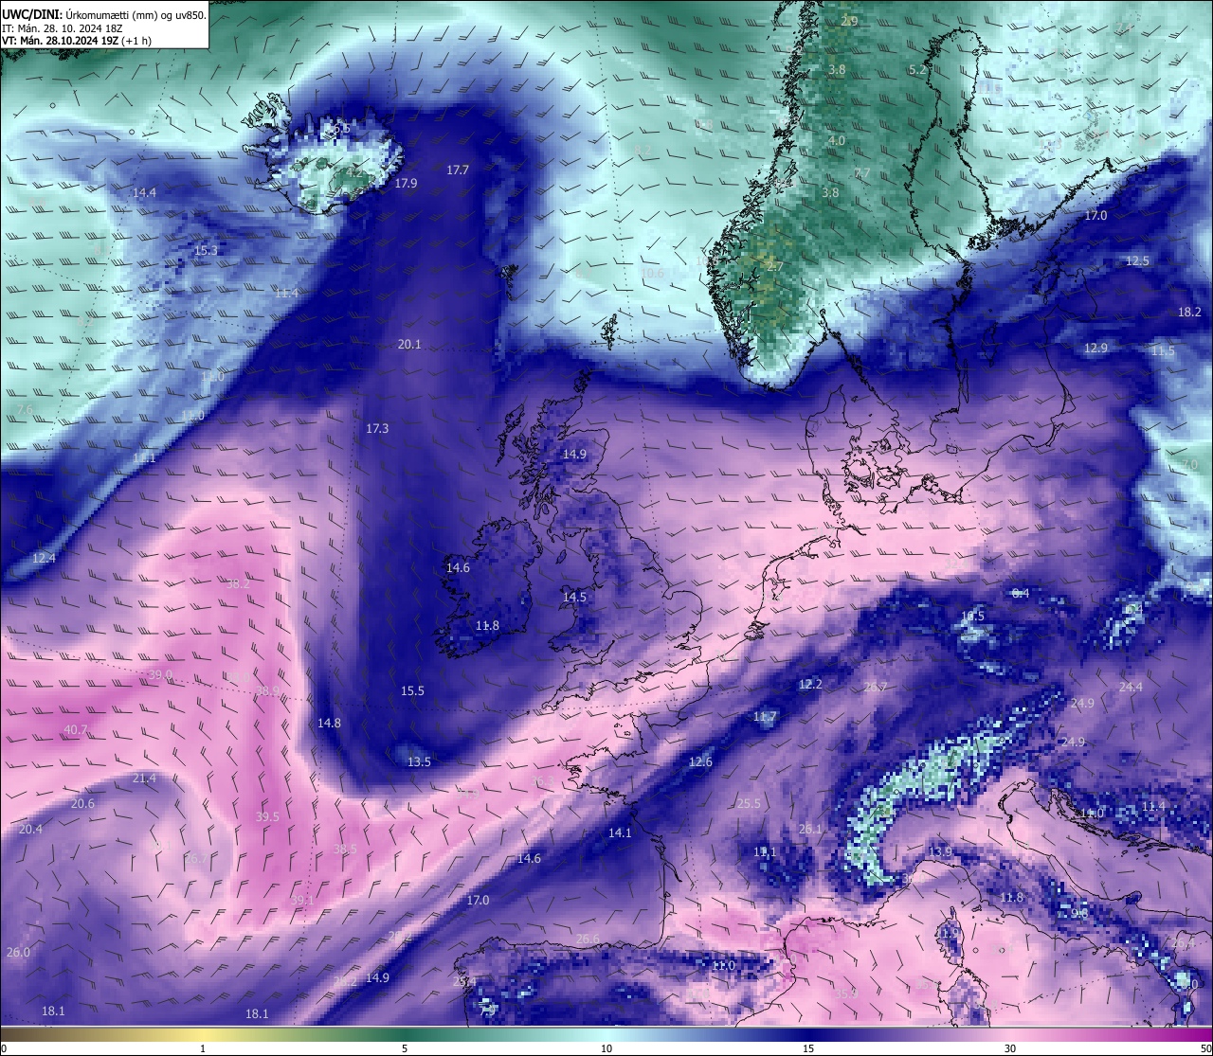Click the 26.0 value at the lower left
The image size is (1213, 1056).
(x=18, y=952)
